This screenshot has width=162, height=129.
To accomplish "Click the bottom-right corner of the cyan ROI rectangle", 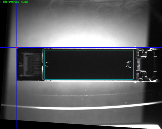I will tap(133, 79).
